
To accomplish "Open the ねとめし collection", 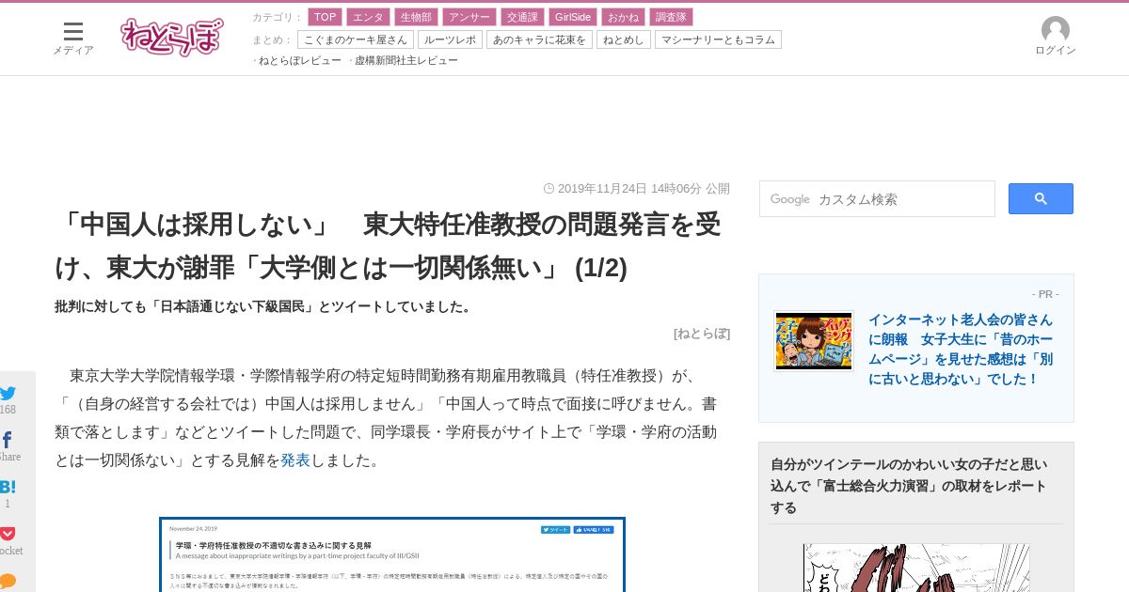I will click(624, 39).
